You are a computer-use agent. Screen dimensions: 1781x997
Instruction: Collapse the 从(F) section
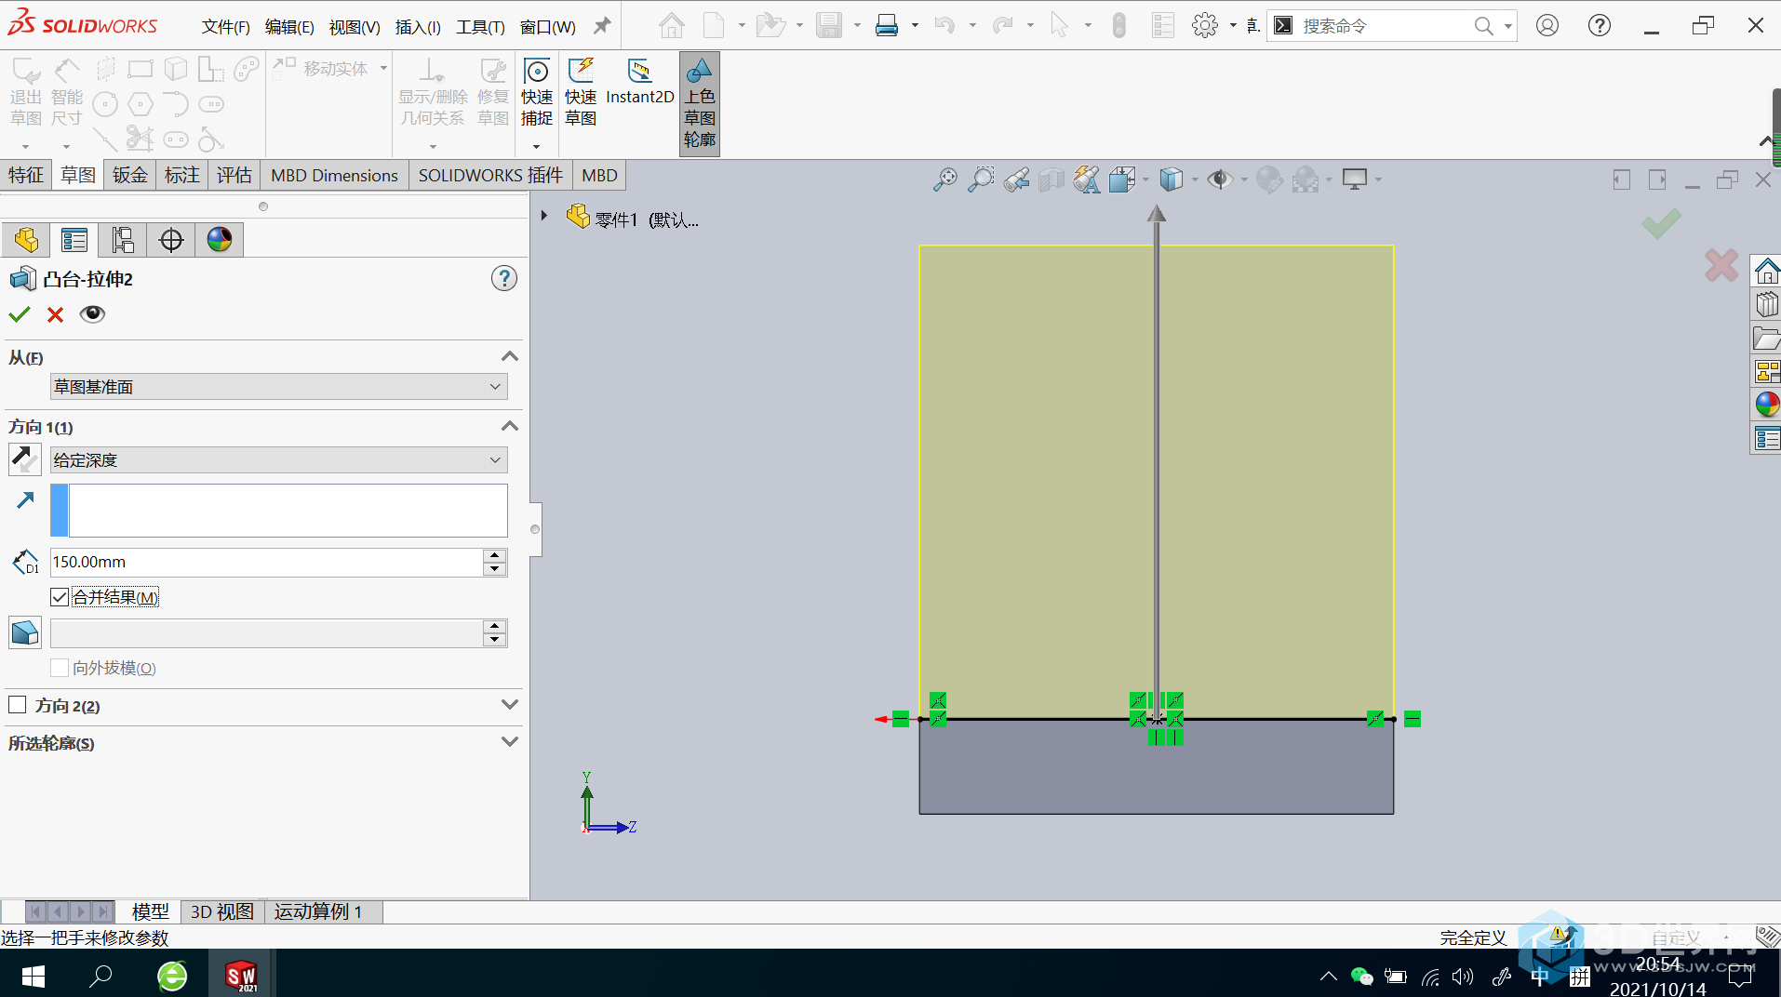tap(509, 357)
